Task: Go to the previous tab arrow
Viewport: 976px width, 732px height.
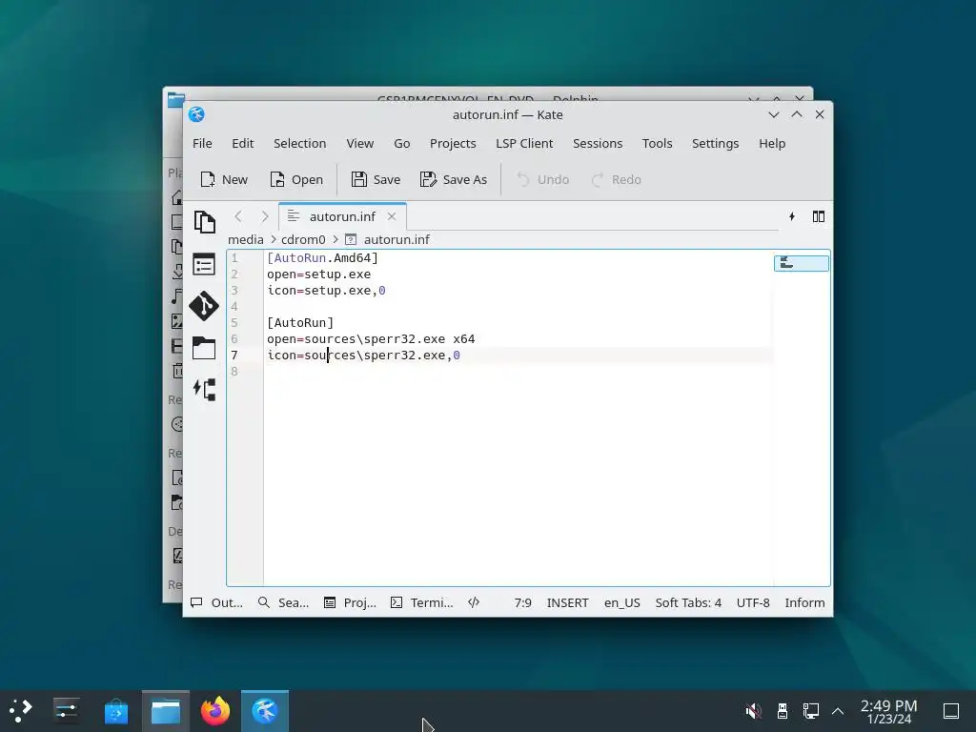Action: pyautogui.click(x=238, y=216)
